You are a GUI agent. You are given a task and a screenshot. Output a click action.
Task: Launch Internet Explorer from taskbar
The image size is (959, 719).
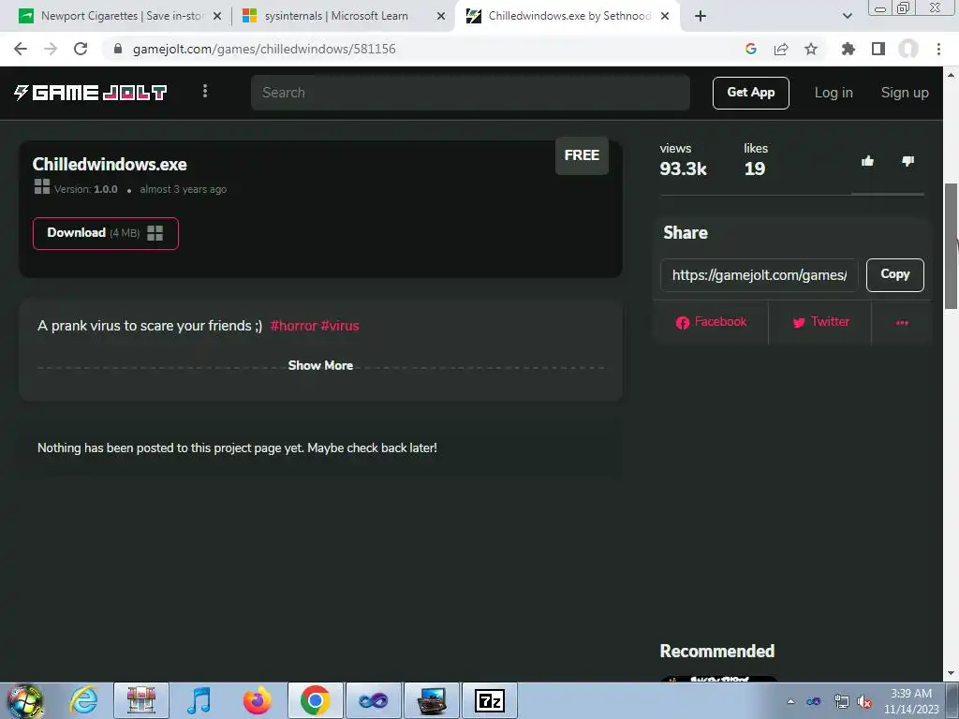83,700
